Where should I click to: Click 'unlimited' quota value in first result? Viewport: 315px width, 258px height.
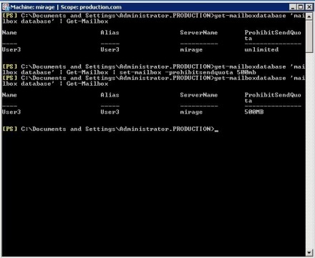(x=261, y=49)
